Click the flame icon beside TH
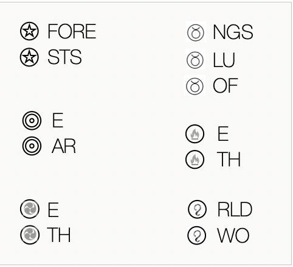Image resolution: width=293 pixels, height=267 pixels. (x=195, y=160)
